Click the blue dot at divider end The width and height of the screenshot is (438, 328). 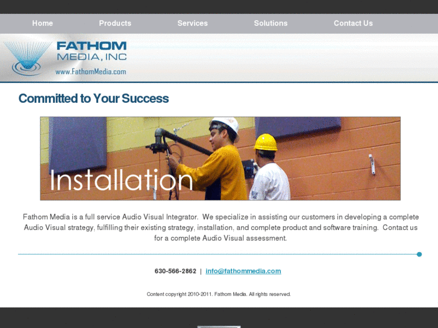tap(419, 255)
